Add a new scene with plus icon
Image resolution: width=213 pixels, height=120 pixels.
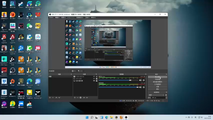pos(50,98)
